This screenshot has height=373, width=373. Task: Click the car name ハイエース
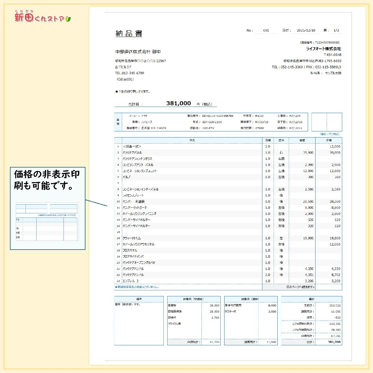(x=147, y=122)
